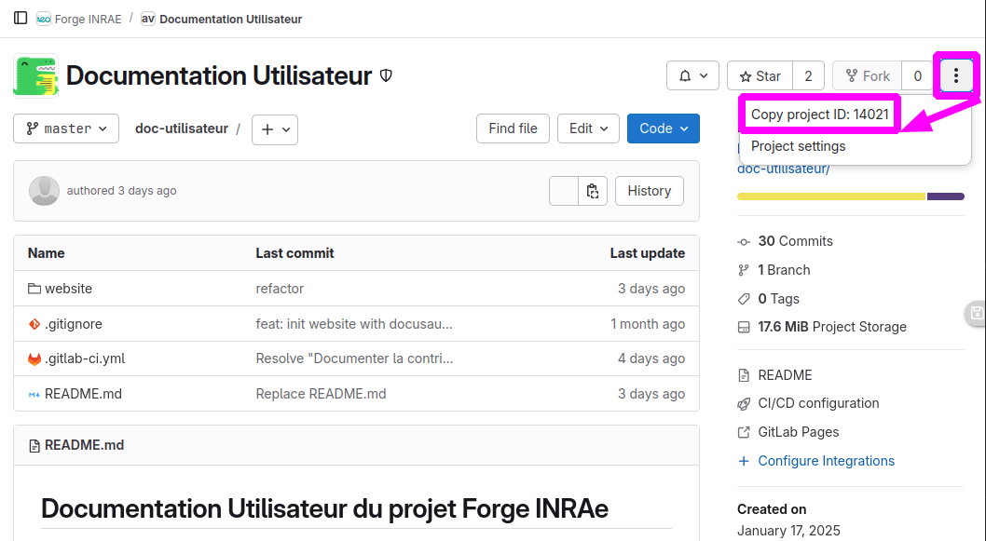Click the commits icon beside 30 Commits

pos(744,242)
